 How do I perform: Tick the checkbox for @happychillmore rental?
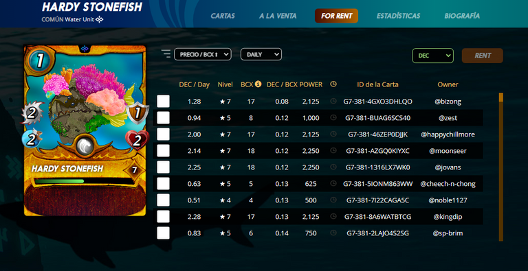tap(164, 134)
